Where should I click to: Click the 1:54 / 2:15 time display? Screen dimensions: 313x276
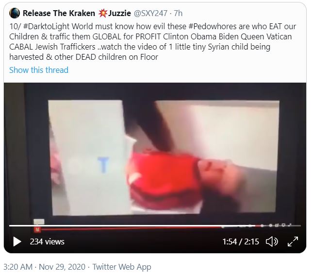coord(241,241)
